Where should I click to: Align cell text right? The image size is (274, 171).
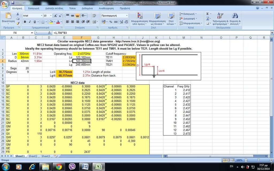tap(77, 22)
